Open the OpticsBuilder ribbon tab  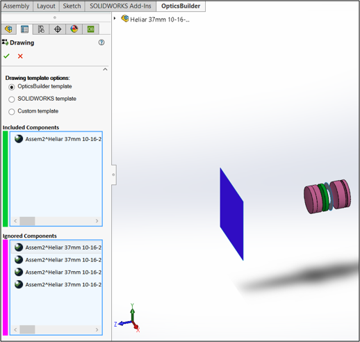tap(181, 6)
